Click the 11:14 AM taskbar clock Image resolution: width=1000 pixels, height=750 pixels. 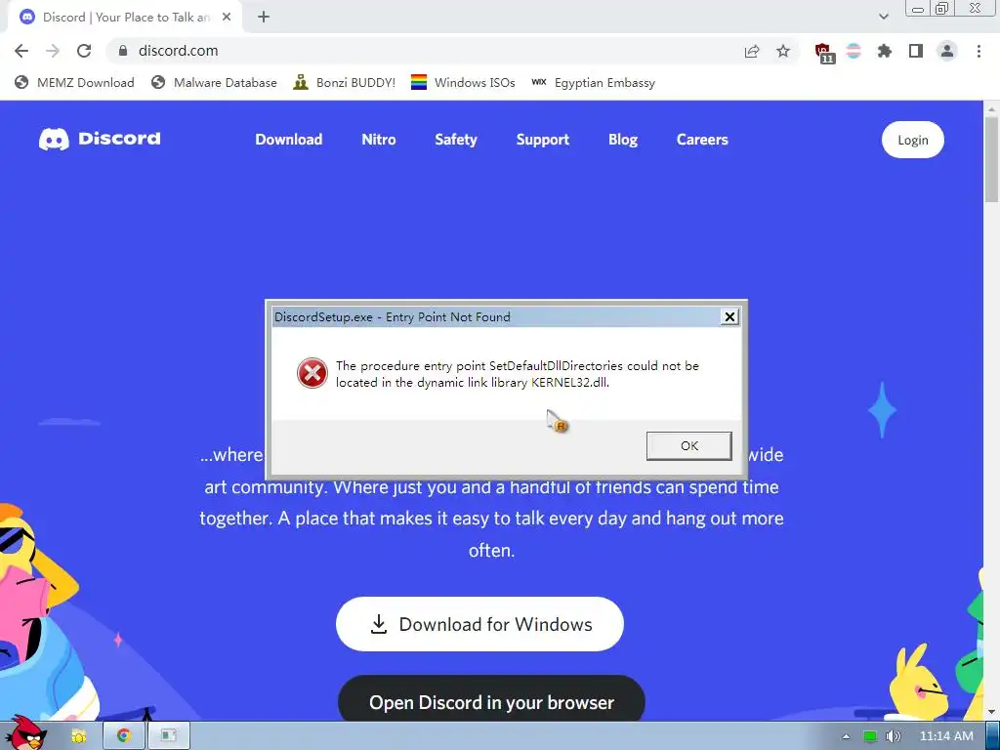tap(946, 736)
